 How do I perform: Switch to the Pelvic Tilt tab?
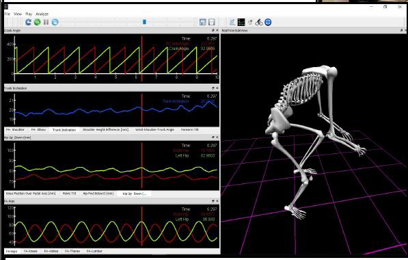tap(70, 194)
